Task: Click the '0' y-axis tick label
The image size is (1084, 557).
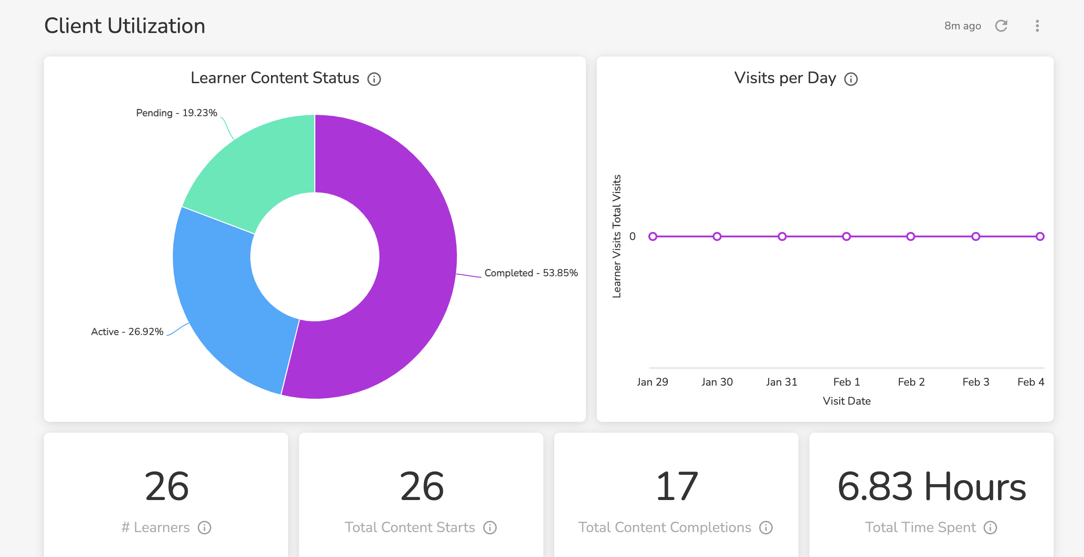Action: coord(632,236)
